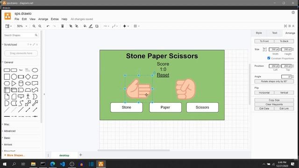299x168 pixels.
Task: Collapse the toolbar with up arrows icon
Action: point(293,26)
